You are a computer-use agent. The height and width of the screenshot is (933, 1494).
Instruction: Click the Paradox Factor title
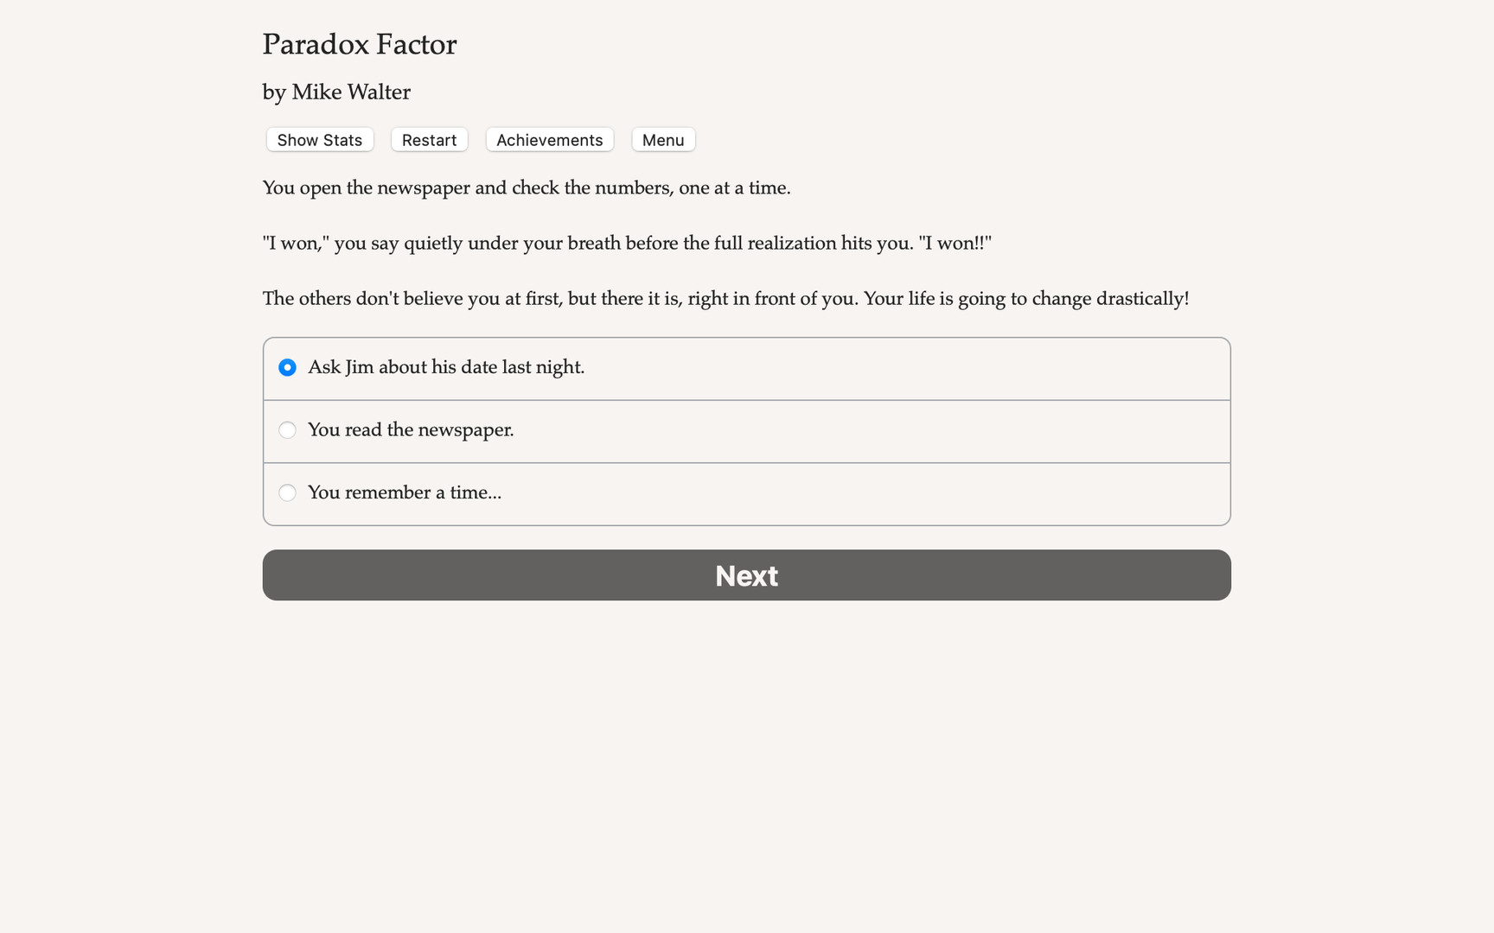pyautogui.click(x=360, y=44)
